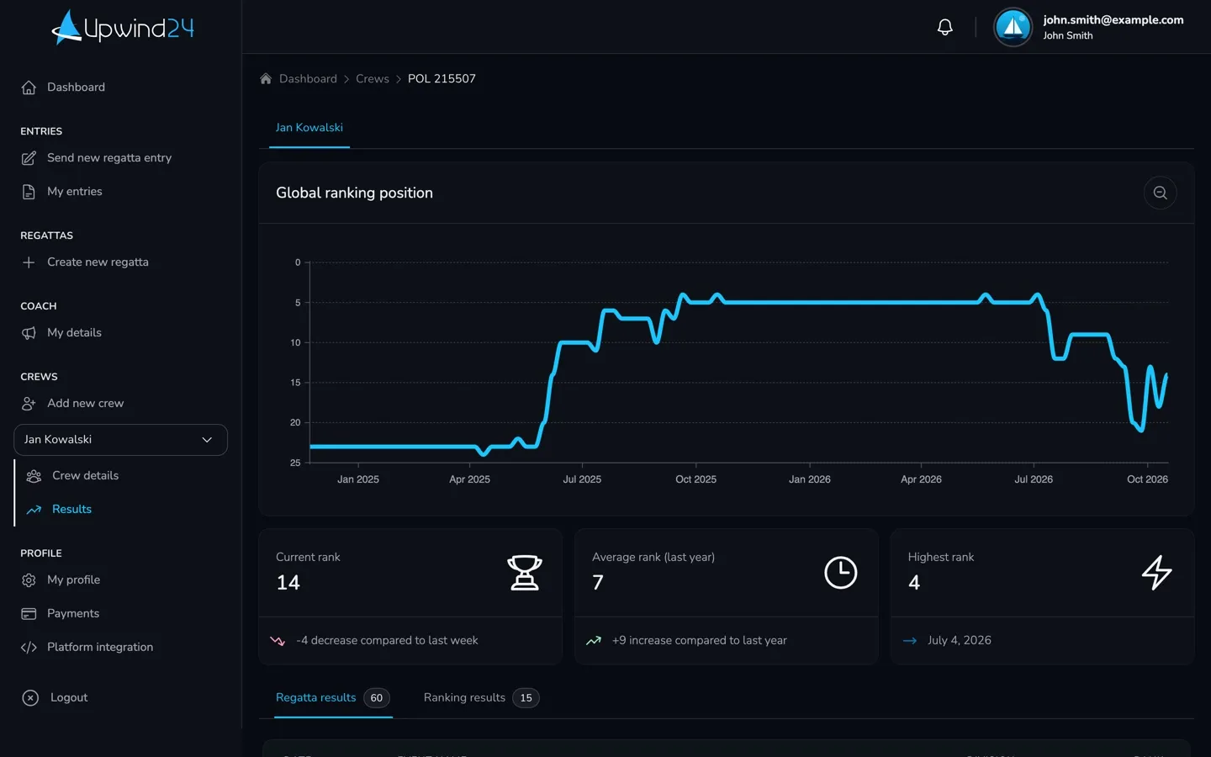This screenshot has height=757, width=1211.
Task: Open the Send new regatta entry link
Action: click(109, 158)
